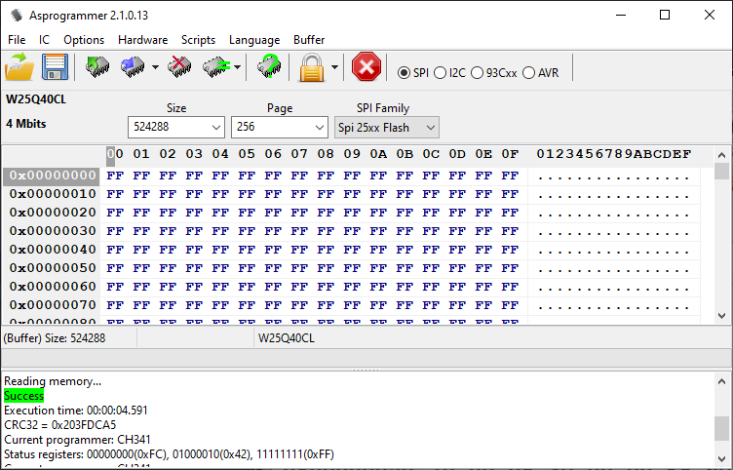Screen dimensions: 733x470
Task: Maximize the Asprogrammer window
Action: pyautogui.click(x=665, y=15)
